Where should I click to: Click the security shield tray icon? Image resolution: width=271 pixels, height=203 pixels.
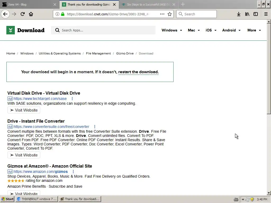[x=252, y=199]
